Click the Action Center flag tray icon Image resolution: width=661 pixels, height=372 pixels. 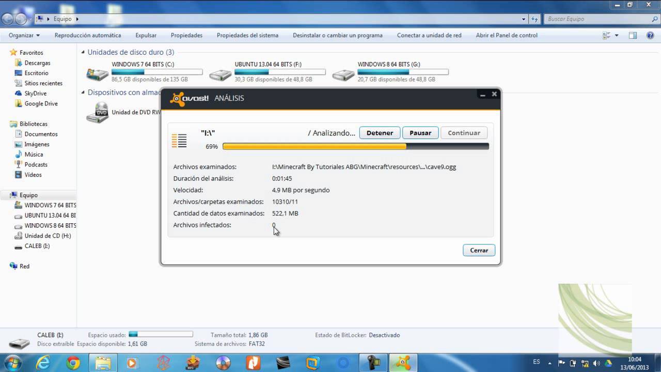click(562, 363)
